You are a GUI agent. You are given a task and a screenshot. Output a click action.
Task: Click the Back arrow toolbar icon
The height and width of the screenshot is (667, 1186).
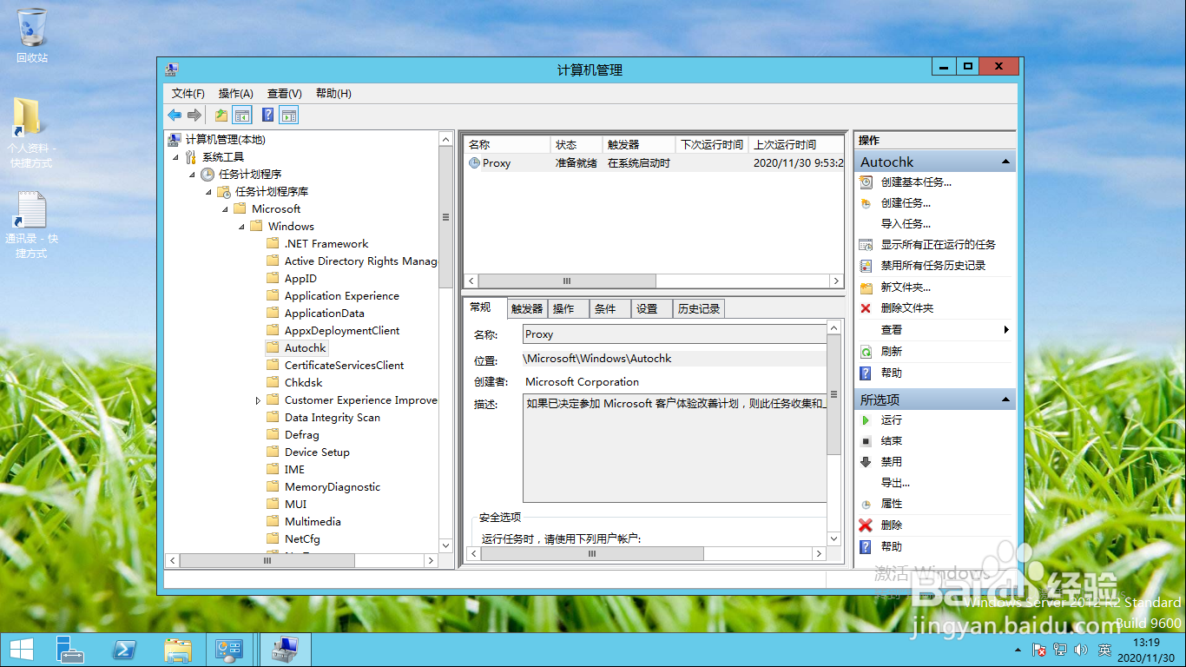pyautogui.click(x=175, y=115)
